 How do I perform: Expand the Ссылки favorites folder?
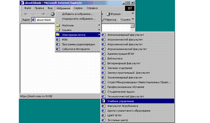(78, 30)
